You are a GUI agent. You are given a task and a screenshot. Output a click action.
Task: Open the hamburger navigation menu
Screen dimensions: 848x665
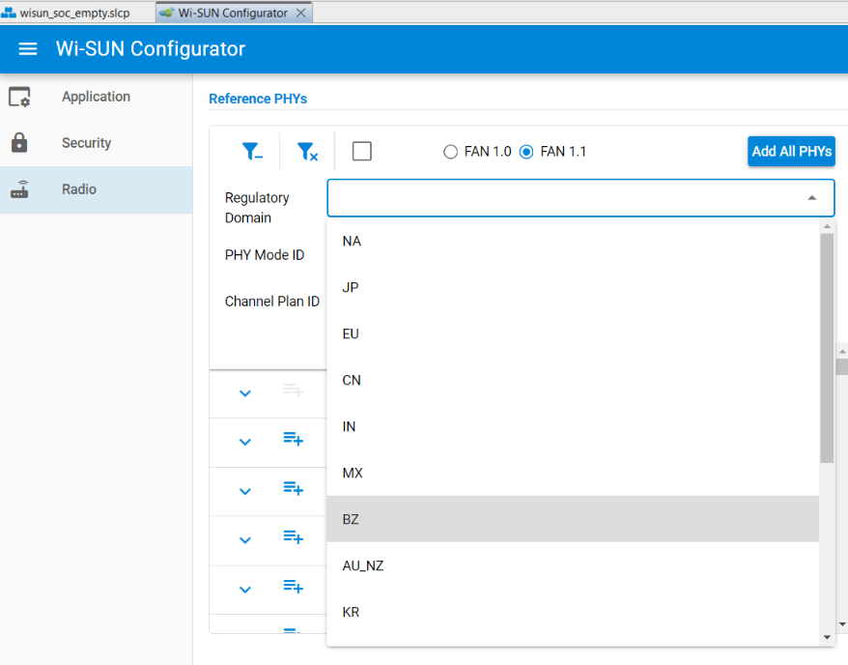point(27,49)
